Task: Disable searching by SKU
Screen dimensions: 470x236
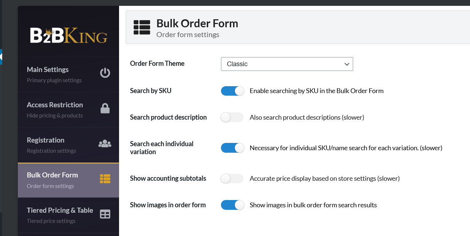Action: click(x=232, y=91)
